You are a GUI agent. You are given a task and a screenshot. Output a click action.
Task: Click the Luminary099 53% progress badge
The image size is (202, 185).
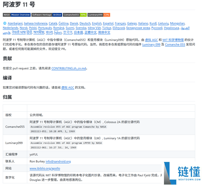click(x=99, y=15)
